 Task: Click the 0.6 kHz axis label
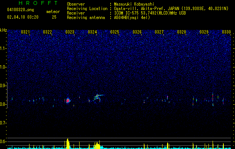[3, 142]
